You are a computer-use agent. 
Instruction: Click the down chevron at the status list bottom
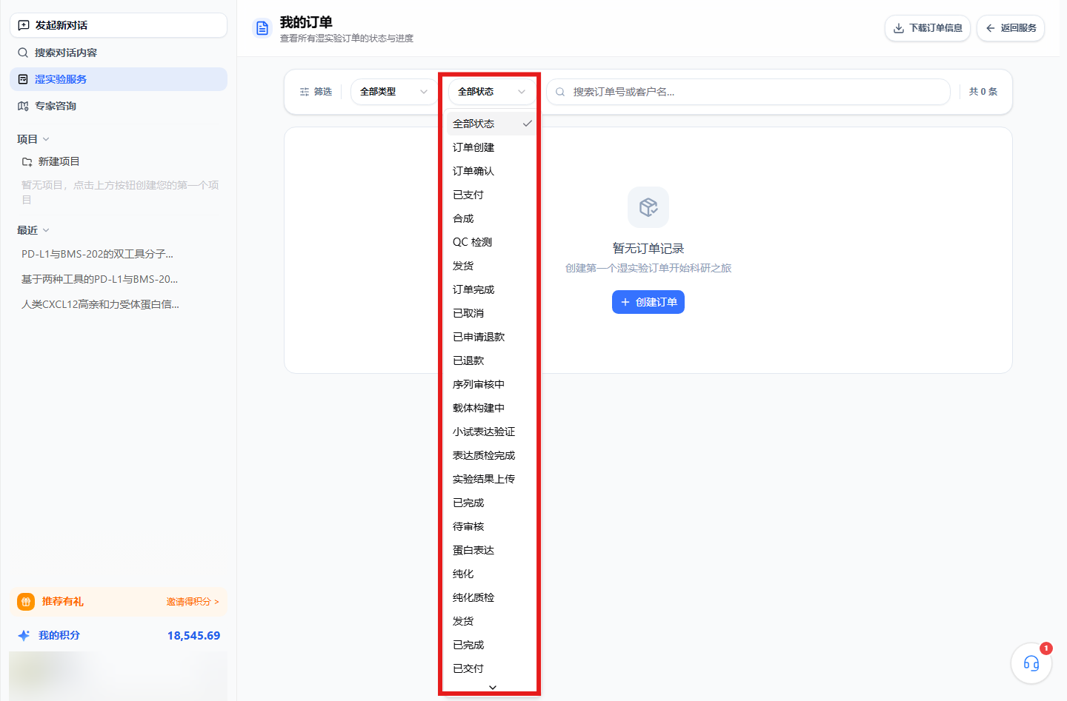click(x=493, y=688)
